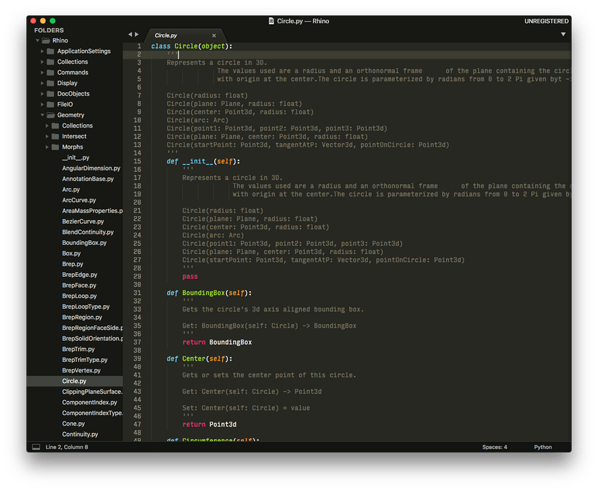Click the Spaces: 4 indentation setting

click(x=495, y=446)
